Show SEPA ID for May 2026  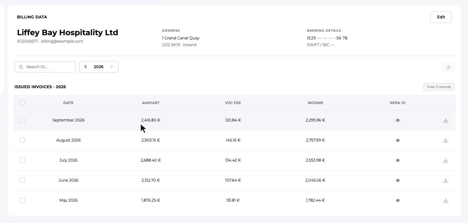398,200
